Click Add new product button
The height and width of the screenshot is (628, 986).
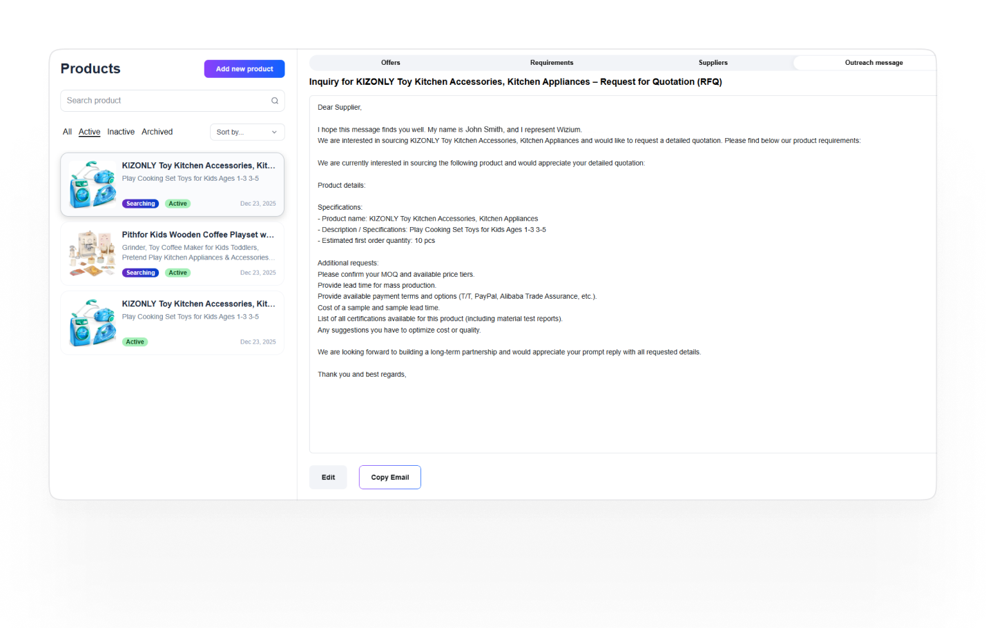244,69
